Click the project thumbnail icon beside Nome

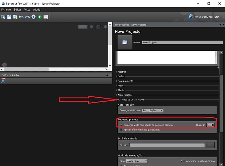(125, 42)
